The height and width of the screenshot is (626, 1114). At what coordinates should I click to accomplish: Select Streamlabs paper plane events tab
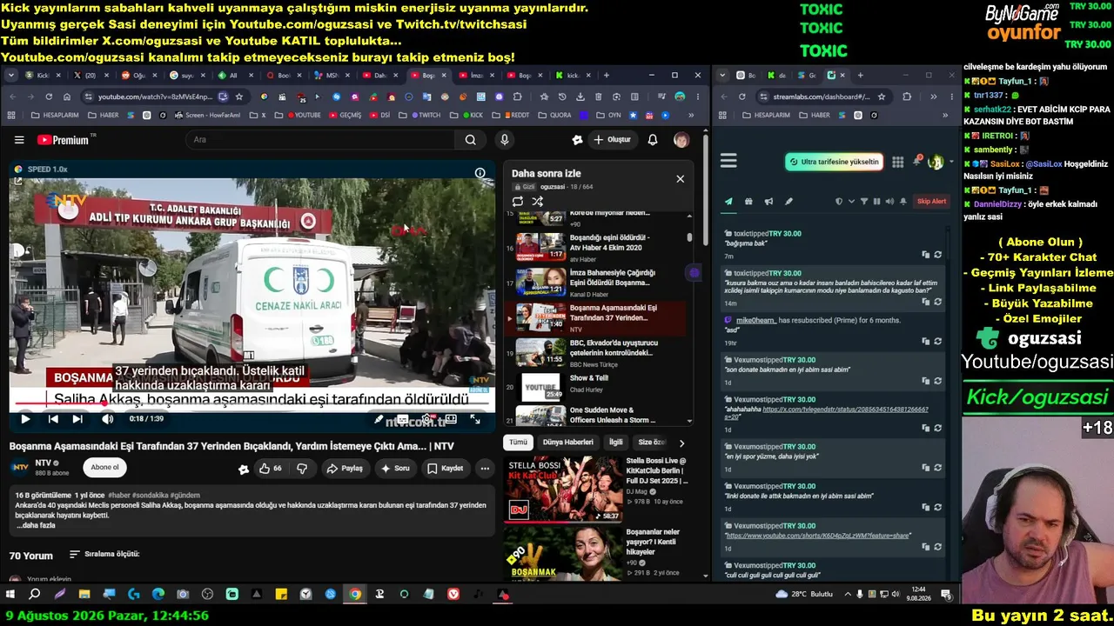click(x=728, y=202)
